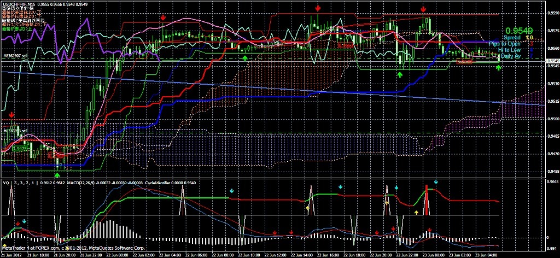
Task: Click the Spread label in the info panel
Action: (x=512, y=37)
